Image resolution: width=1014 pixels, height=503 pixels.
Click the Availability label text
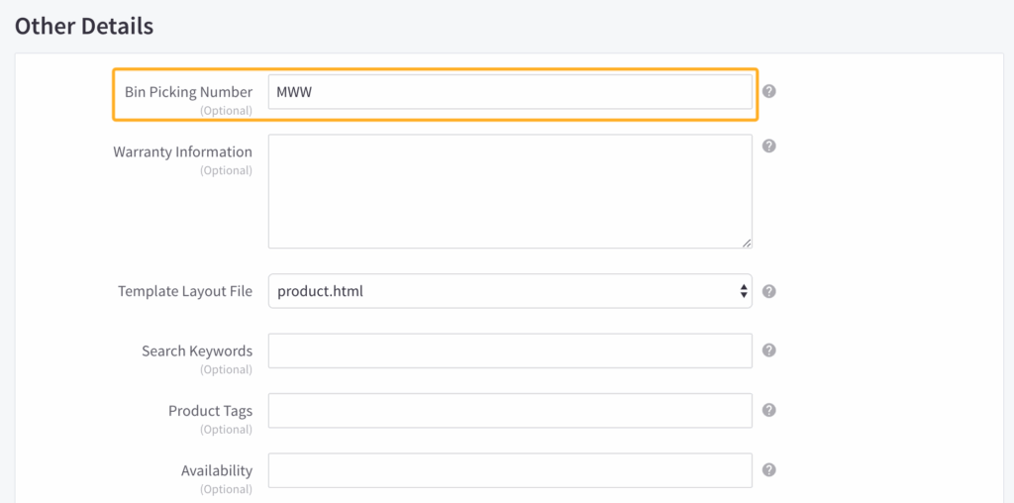[x=216, y=470]
